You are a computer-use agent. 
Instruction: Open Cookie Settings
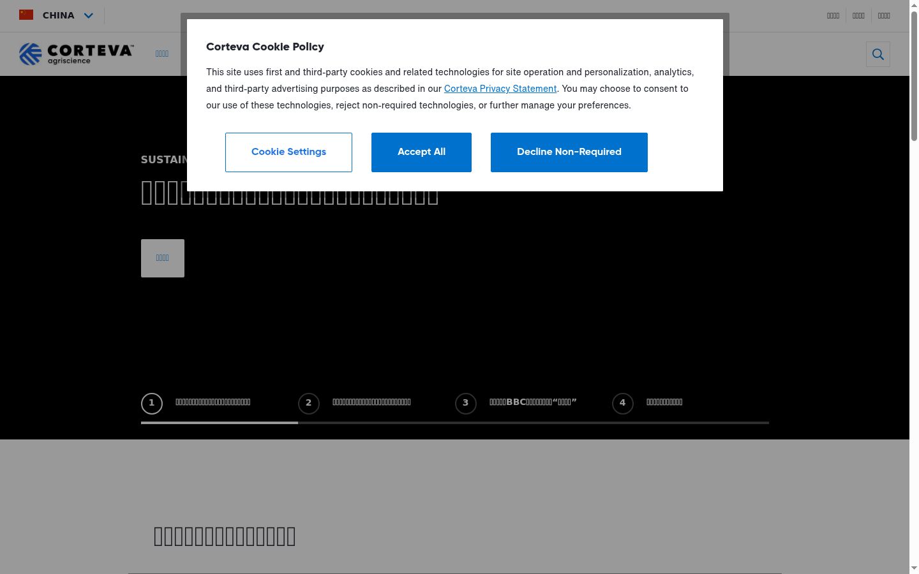[288, 152]
